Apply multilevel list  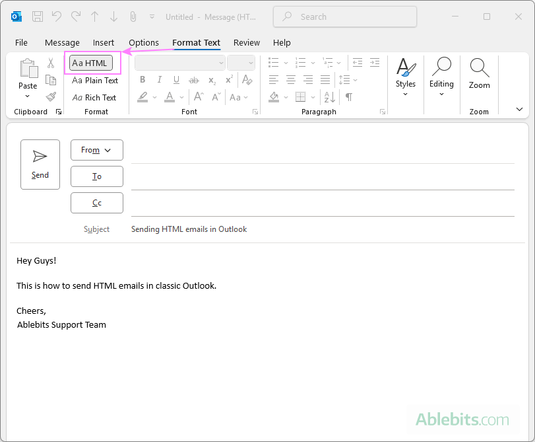click(x=328, y=63)
